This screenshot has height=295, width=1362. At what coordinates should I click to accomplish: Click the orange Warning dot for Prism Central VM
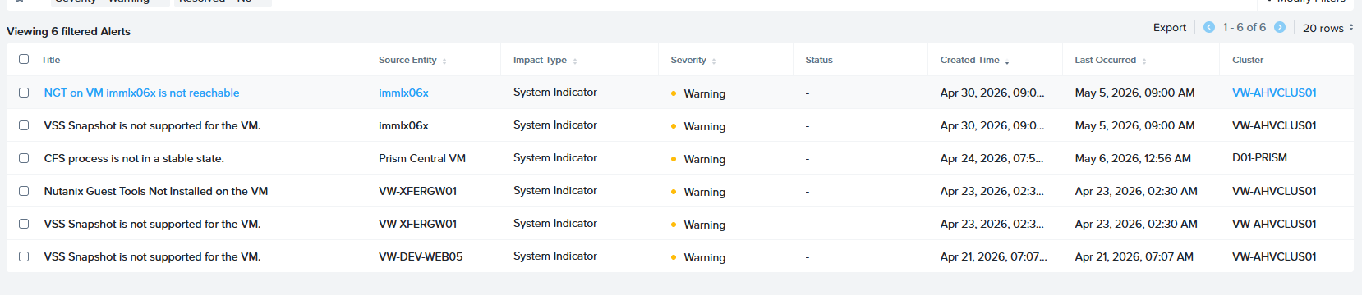(674, 159)
